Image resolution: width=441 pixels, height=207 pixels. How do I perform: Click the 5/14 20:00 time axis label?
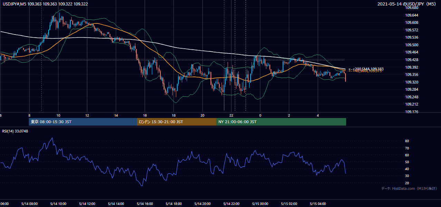pos(203,204)
